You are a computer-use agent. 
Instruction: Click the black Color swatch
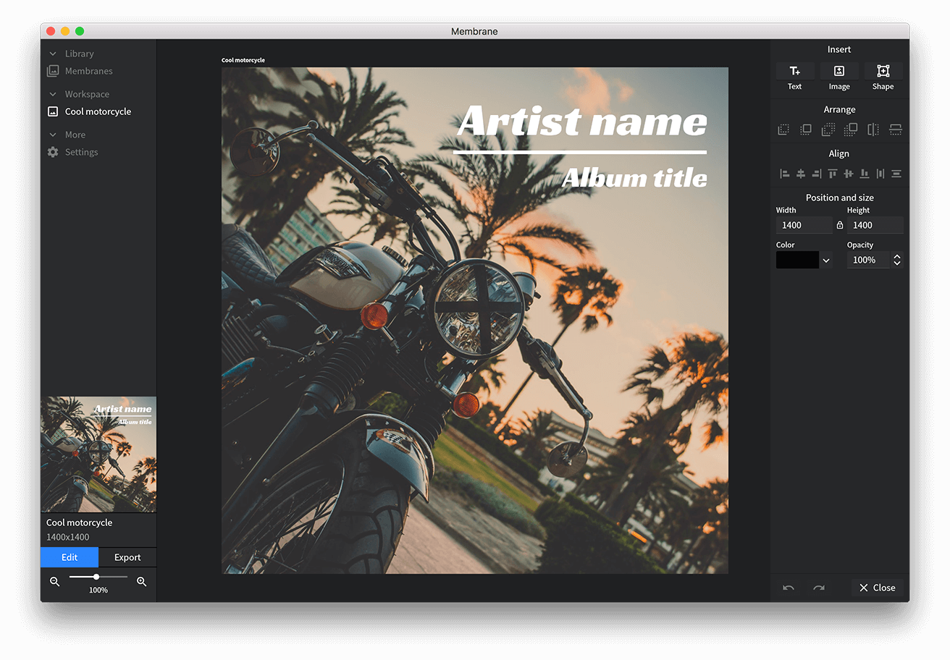click(x=797, y=261)
